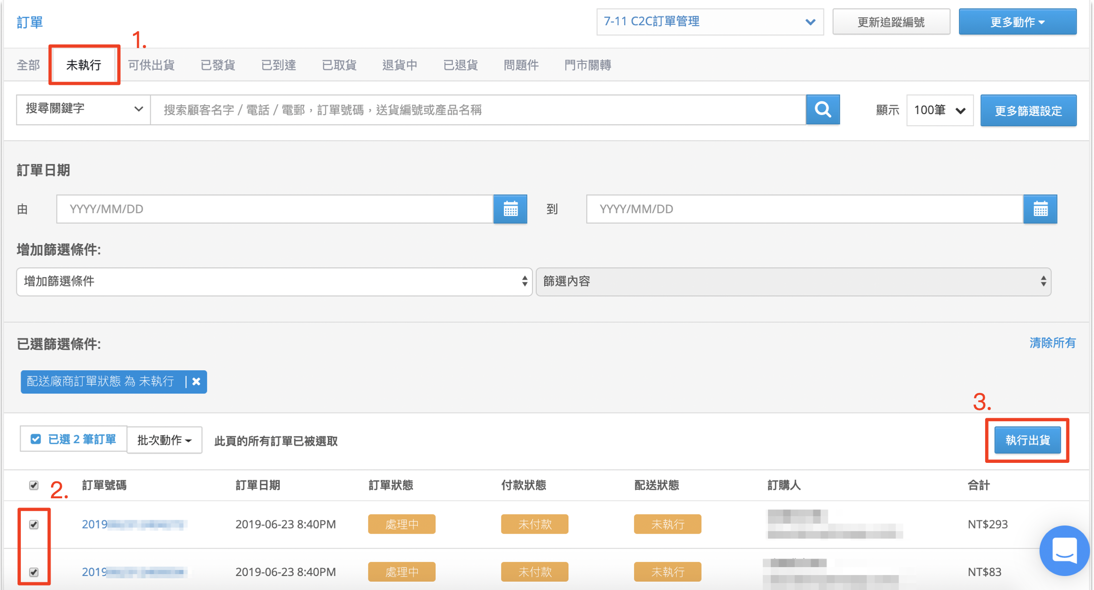Remove the 未執行 filter tag with X
This screenshot has width=1094, height=590.
point(196,381)
